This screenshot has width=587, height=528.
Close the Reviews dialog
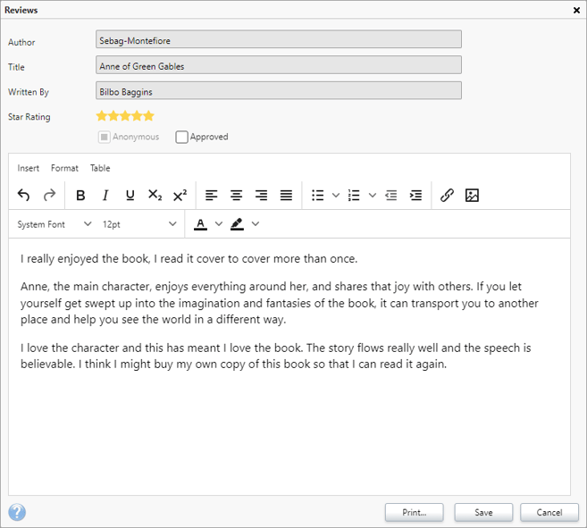(x=576, y=10)
